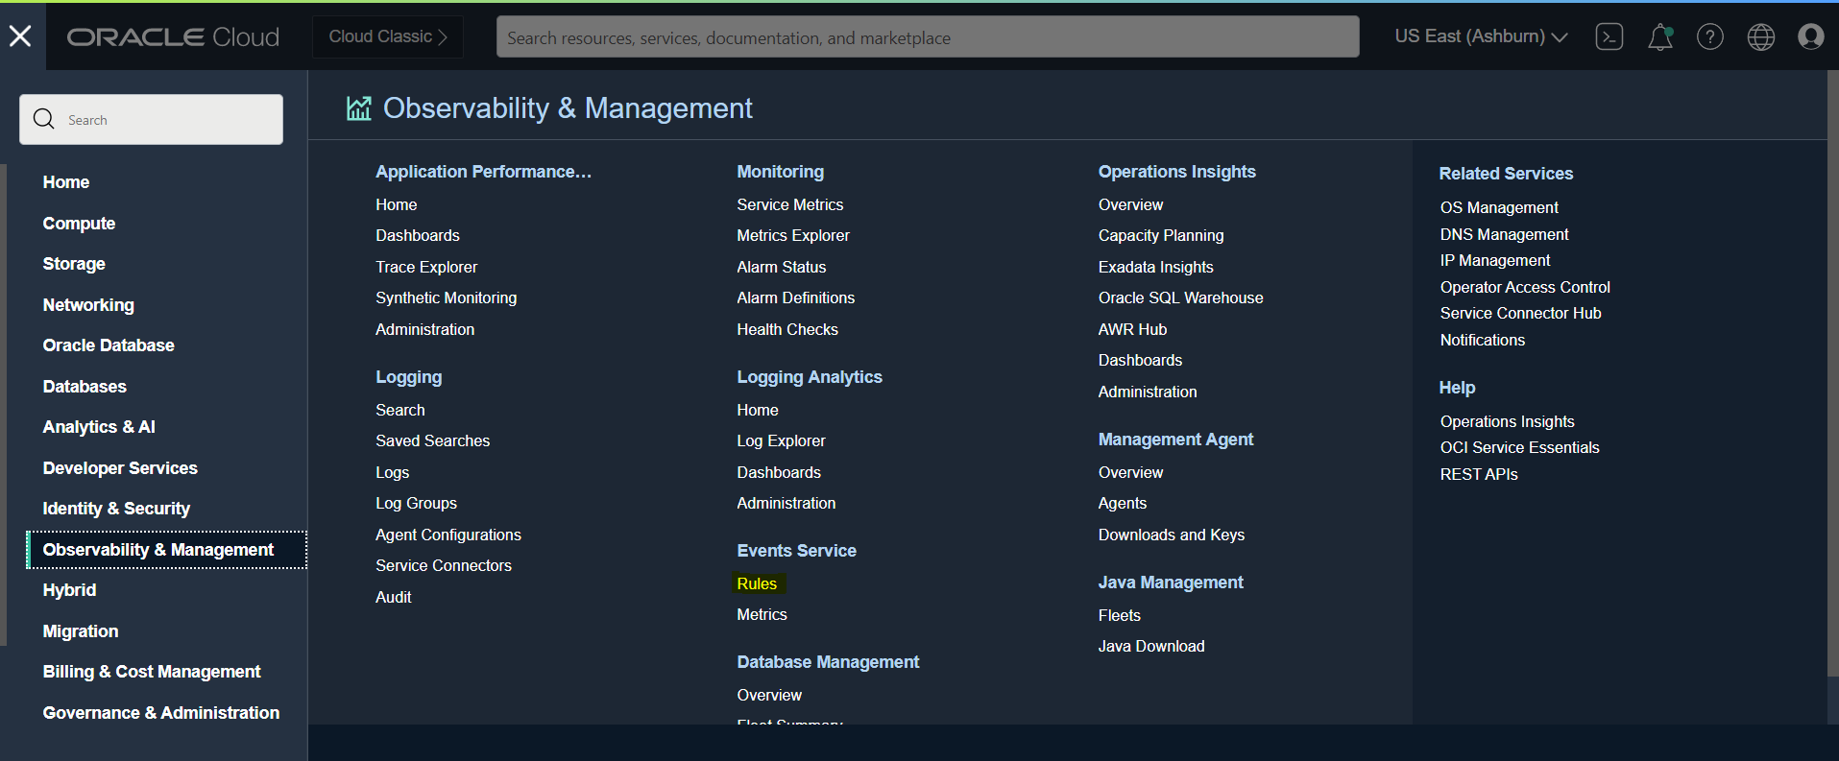1839x761 pixels.
Task: Click the help question mark icon
Action: (1709, 36)
